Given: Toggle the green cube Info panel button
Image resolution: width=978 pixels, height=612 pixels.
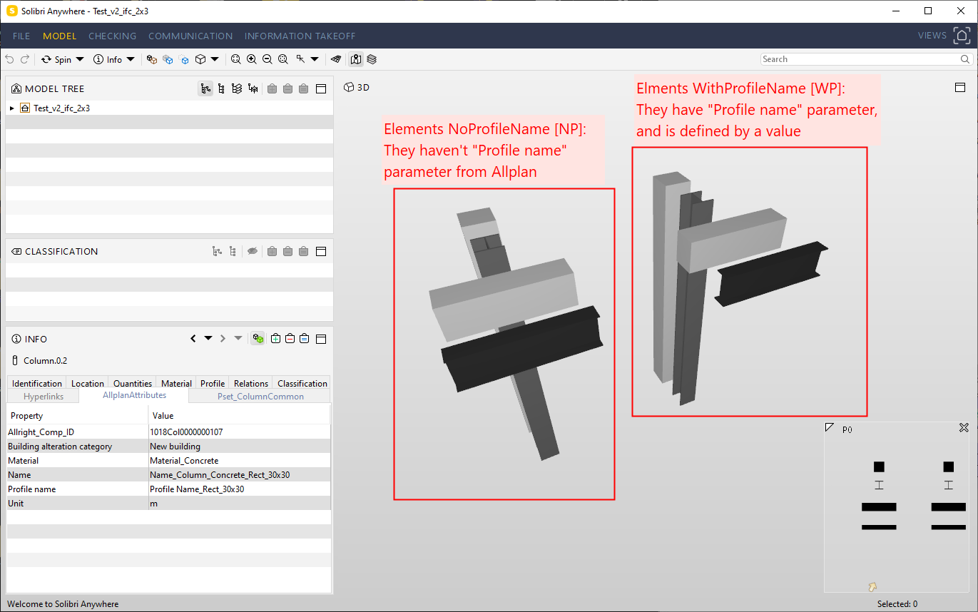Looking at the screenshot, I should point(258,339).
